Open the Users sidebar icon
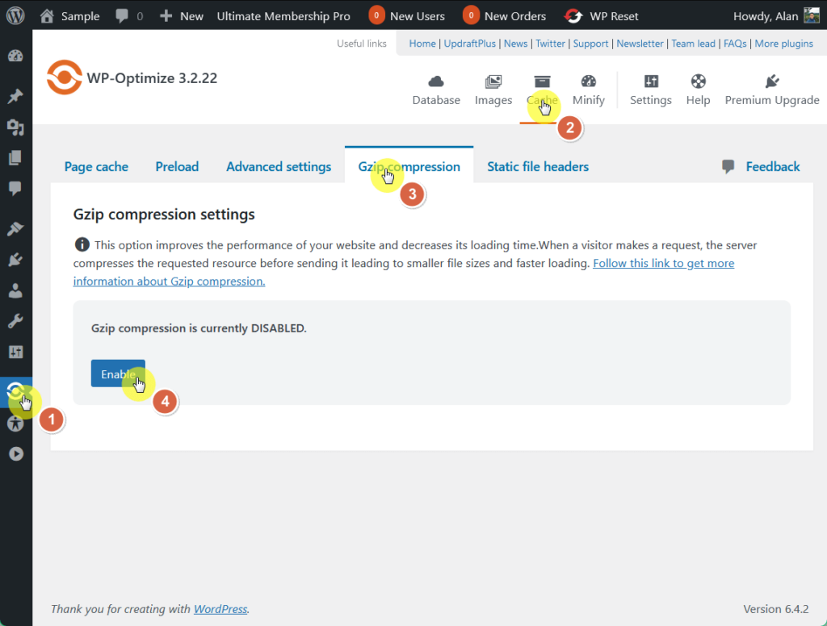827x626 pixels. (16, 290)
